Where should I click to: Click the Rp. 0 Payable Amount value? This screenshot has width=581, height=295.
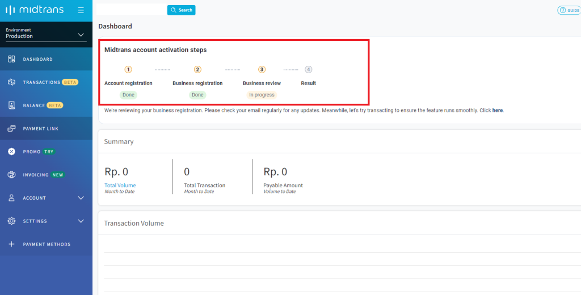[275, 172]
